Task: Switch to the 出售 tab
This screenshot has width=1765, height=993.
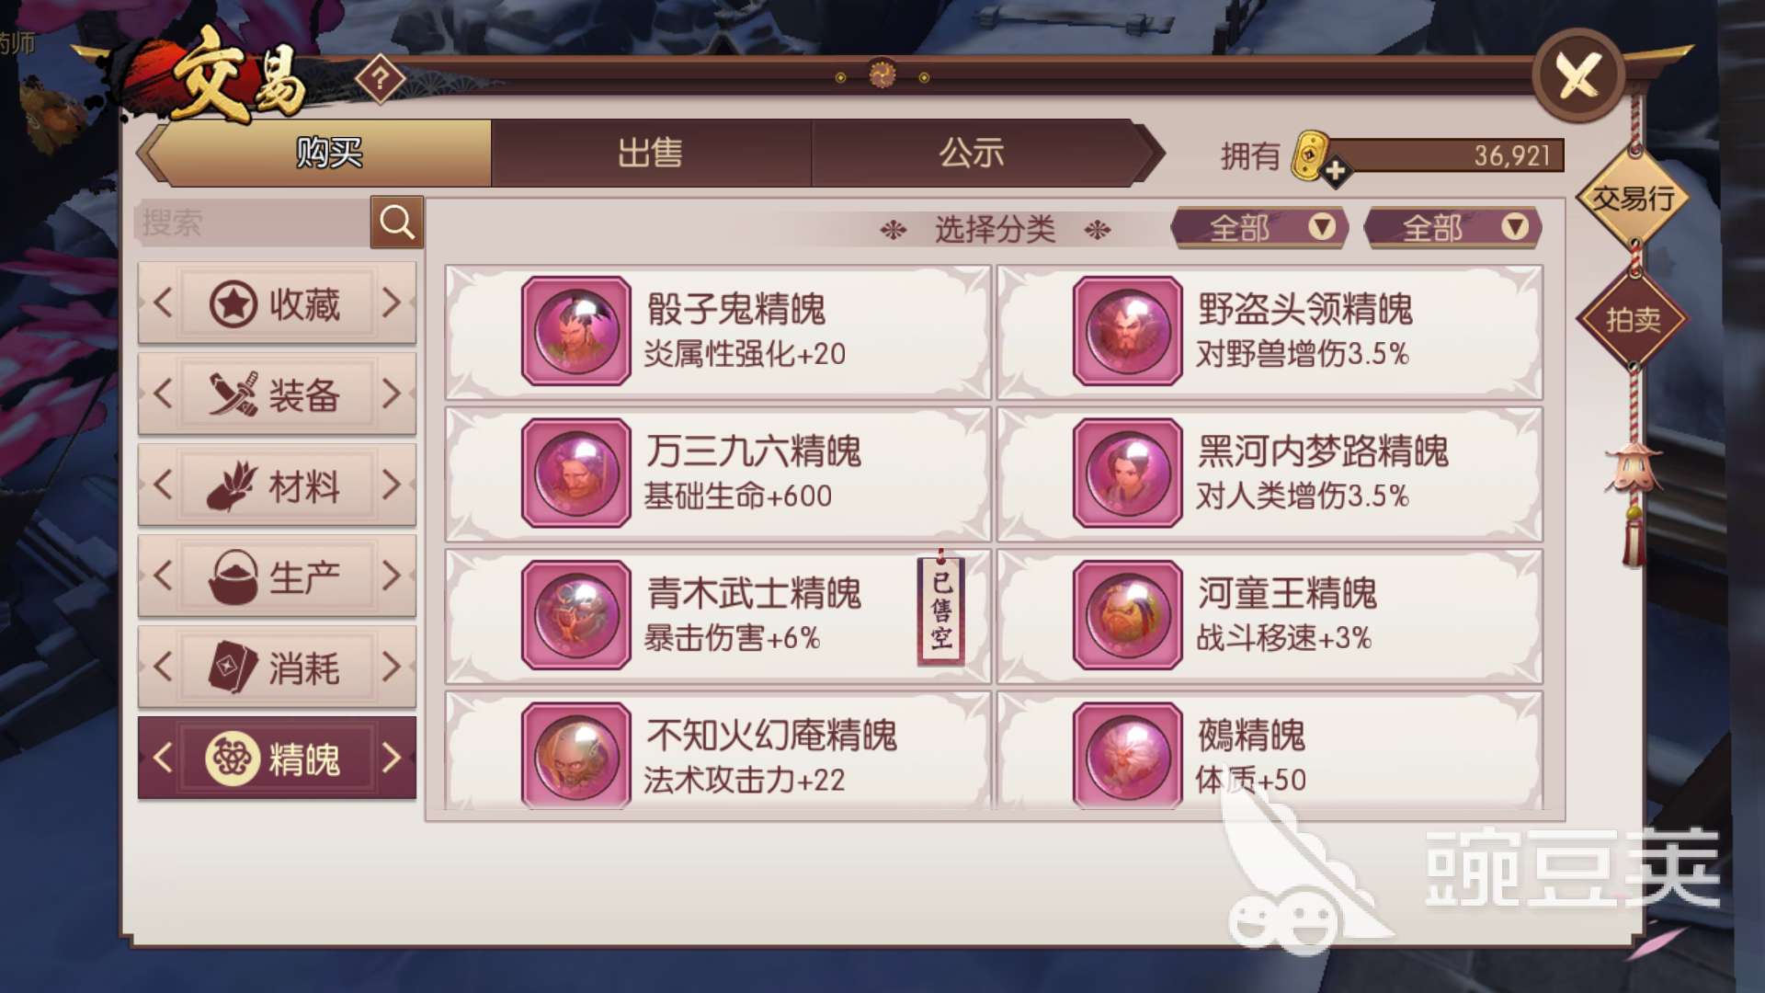Action: click(x=650, y=153)
